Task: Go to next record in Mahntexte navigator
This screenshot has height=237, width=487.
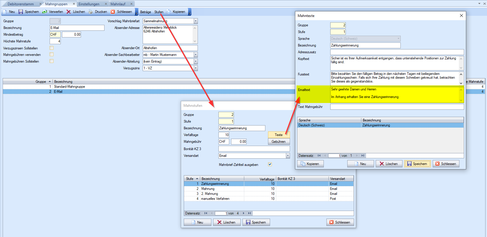Action: [x=357, y=156]
